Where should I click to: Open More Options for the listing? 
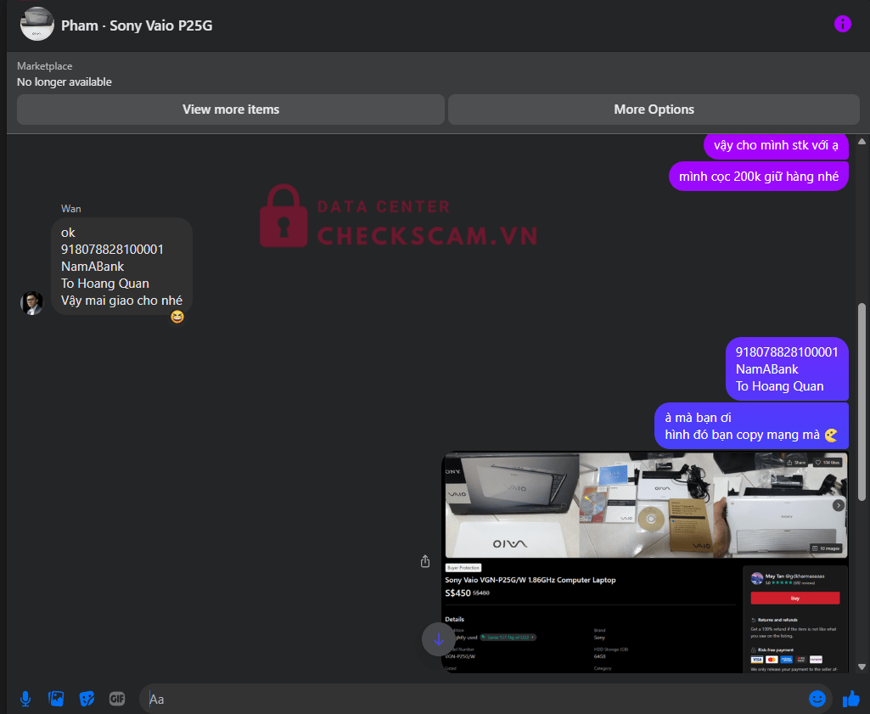click(654, 110)
